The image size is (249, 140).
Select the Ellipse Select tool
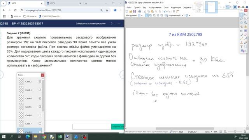(241, 23)
